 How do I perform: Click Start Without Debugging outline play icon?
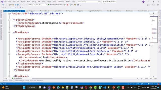click(x=65, y=5)
